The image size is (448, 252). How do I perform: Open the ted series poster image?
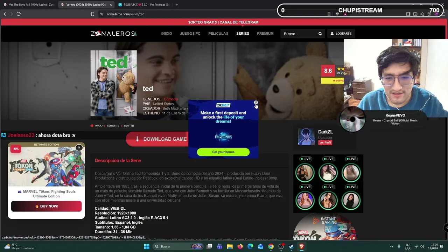113,83
